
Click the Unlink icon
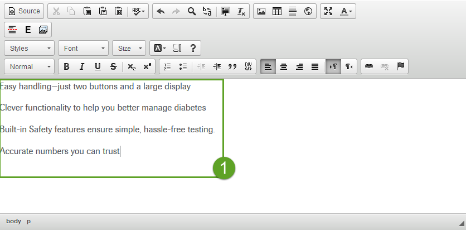point(385,66)
